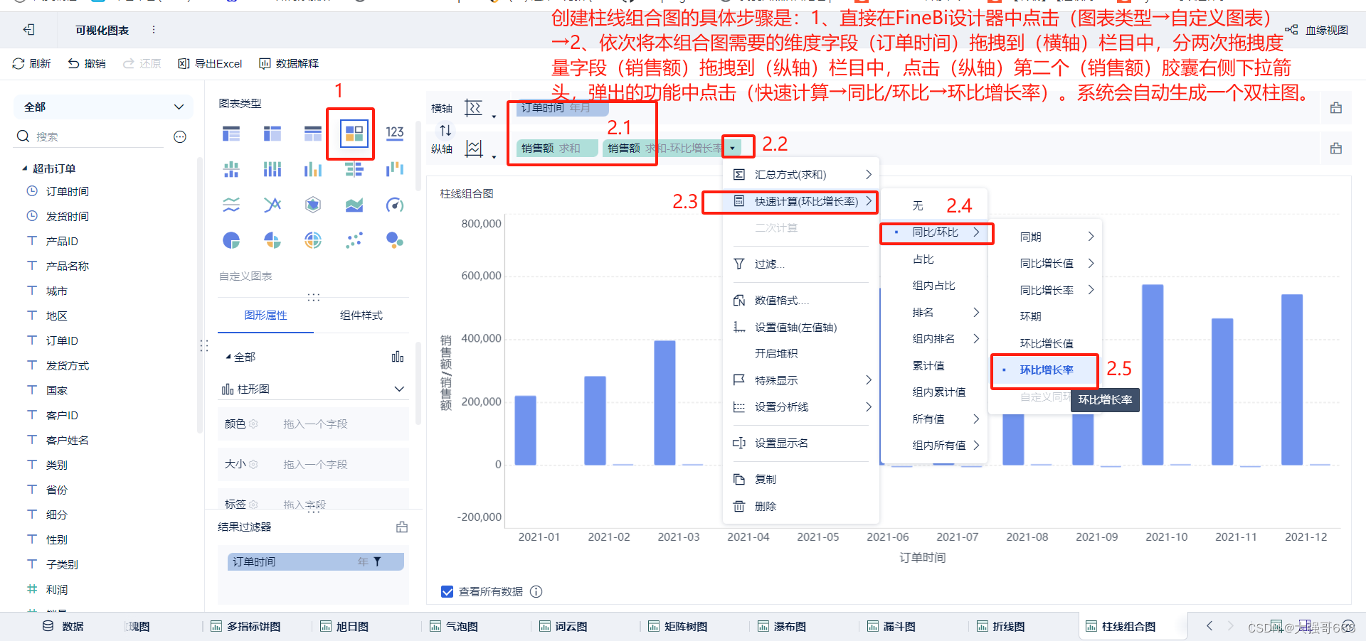Open the second 销售额 pill dropdown arrow
The image size is (1366, 641).
tap(732, 148)
